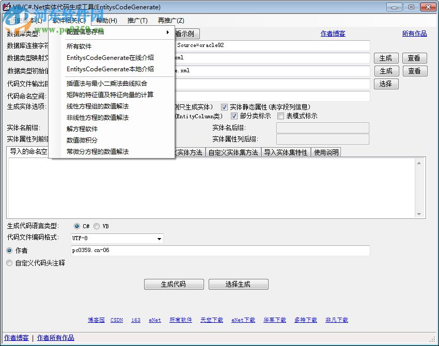This screenshot has height=346, width=439.
Task: Open the CSDN link at the bottom
Action: coord(117,320)
